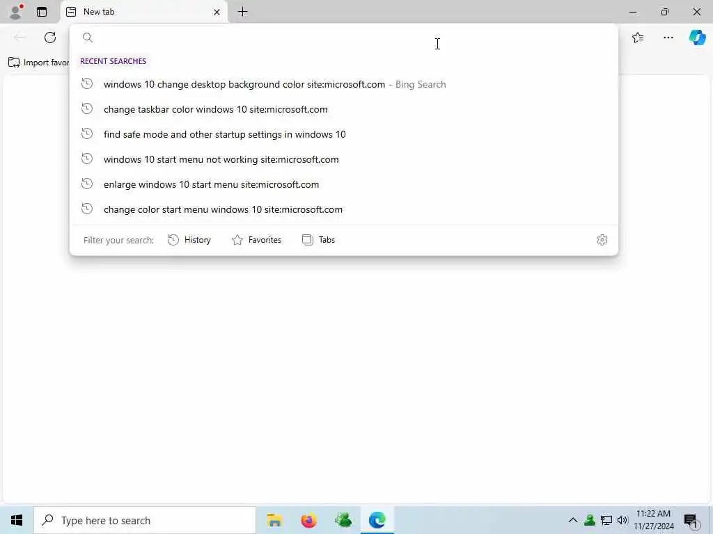Switch to Microsoft Edge taskbar icon
The image size is (713, 534).
click(x=377, y=520)
